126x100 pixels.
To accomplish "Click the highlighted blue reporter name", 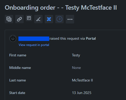I will [x=34, y=39].
